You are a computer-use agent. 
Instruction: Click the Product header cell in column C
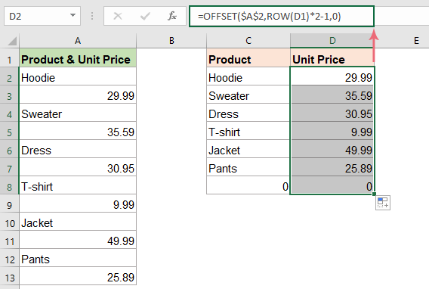[x=248, y=57]
